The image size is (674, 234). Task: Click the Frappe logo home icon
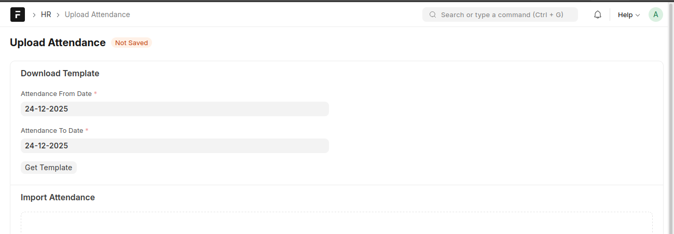tap(18, 15)
